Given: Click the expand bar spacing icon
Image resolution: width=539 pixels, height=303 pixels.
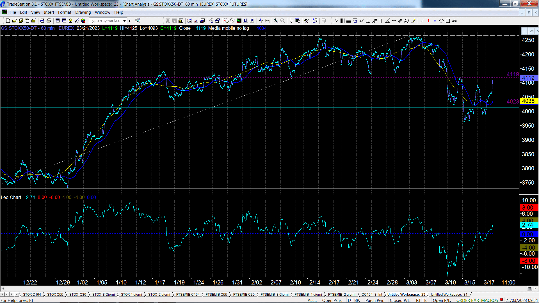Looking at the screenshot, I should 267,21.
